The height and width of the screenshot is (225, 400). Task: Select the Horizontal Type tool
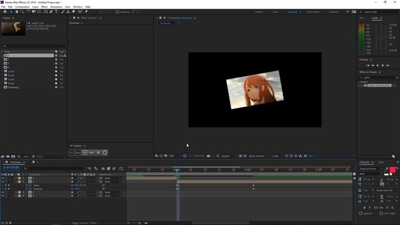pyautogui.click(x=56, y=12)
